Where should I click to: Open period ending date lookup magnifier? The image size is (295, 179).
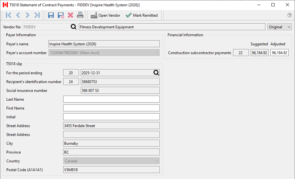156,73
